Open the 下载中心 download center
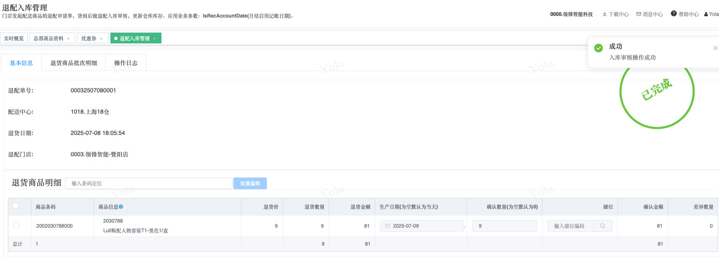 tap(615, 14)
